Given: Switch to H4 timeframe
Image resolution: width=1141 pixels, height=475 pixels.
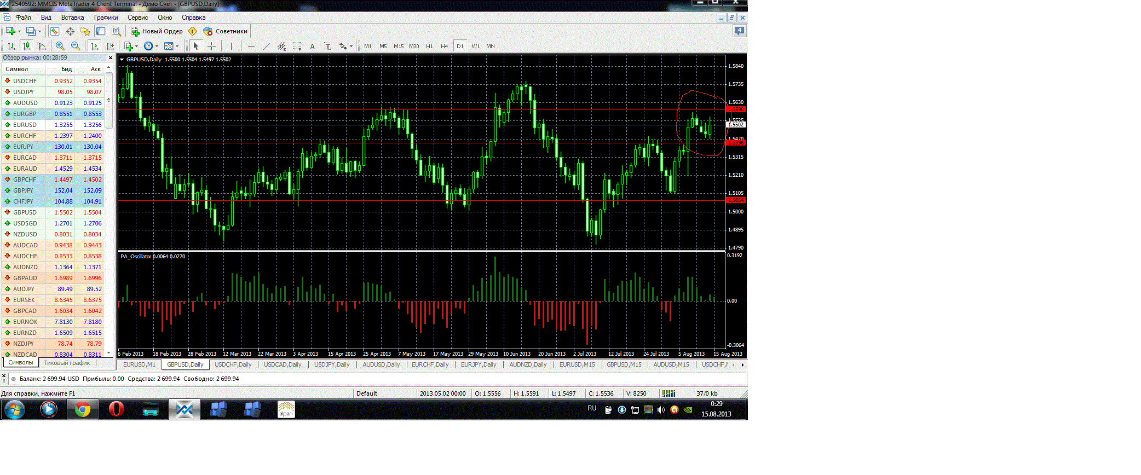Looking at the screenshot, I should 444,46.
